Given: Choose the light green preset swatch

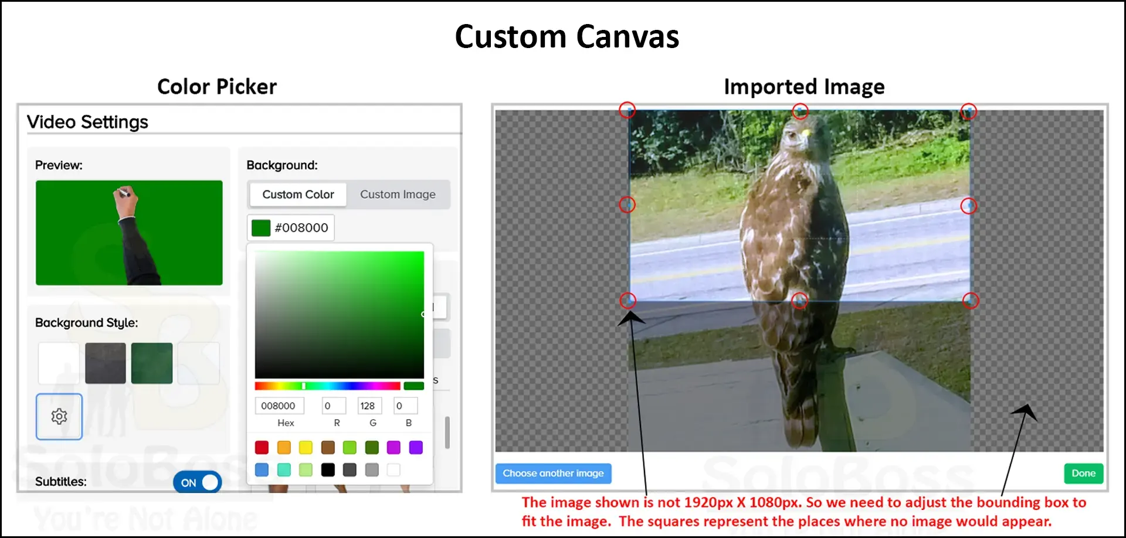Looking at the screenshot, I should [350, 448].
